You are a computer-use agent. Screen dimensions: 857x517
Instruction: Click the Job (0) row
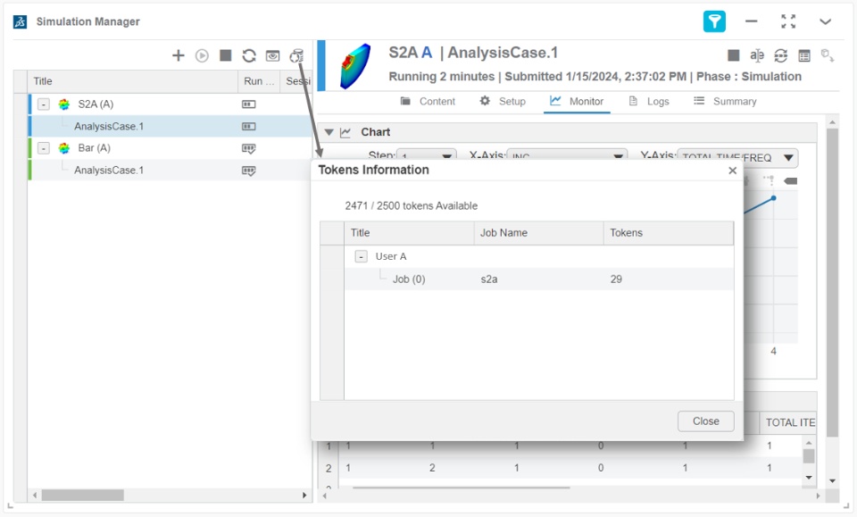coord(539,279)
